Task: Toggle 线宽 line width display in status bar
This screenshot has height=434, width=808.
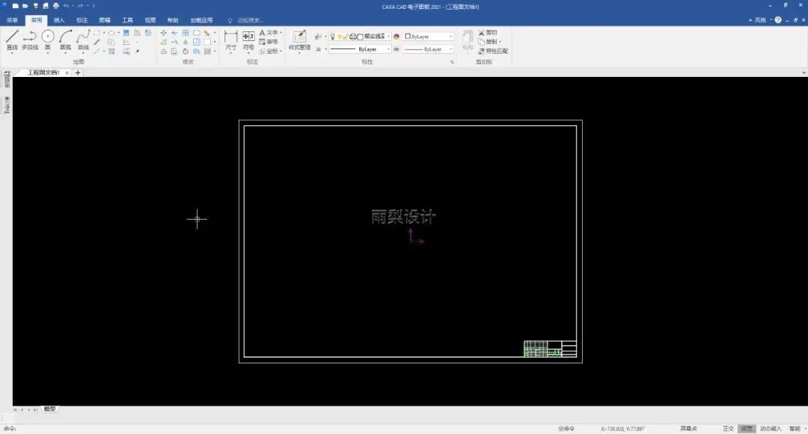Action: pyautogui.click(x=747, y=428)
